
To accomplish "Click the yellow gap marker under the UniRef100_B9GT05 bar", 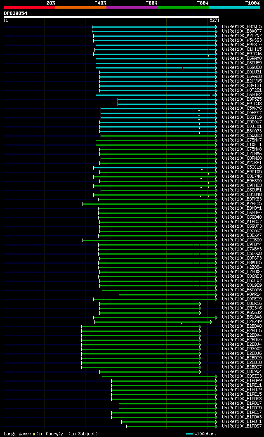I will click(x=208, y=174).
